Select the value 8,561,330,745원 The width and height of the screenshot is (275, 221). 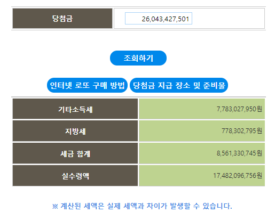pos(239,153)
